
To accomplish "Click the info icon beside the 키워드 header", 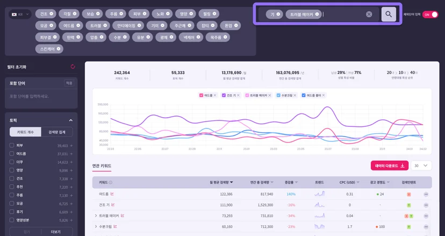I will point(110,182).
